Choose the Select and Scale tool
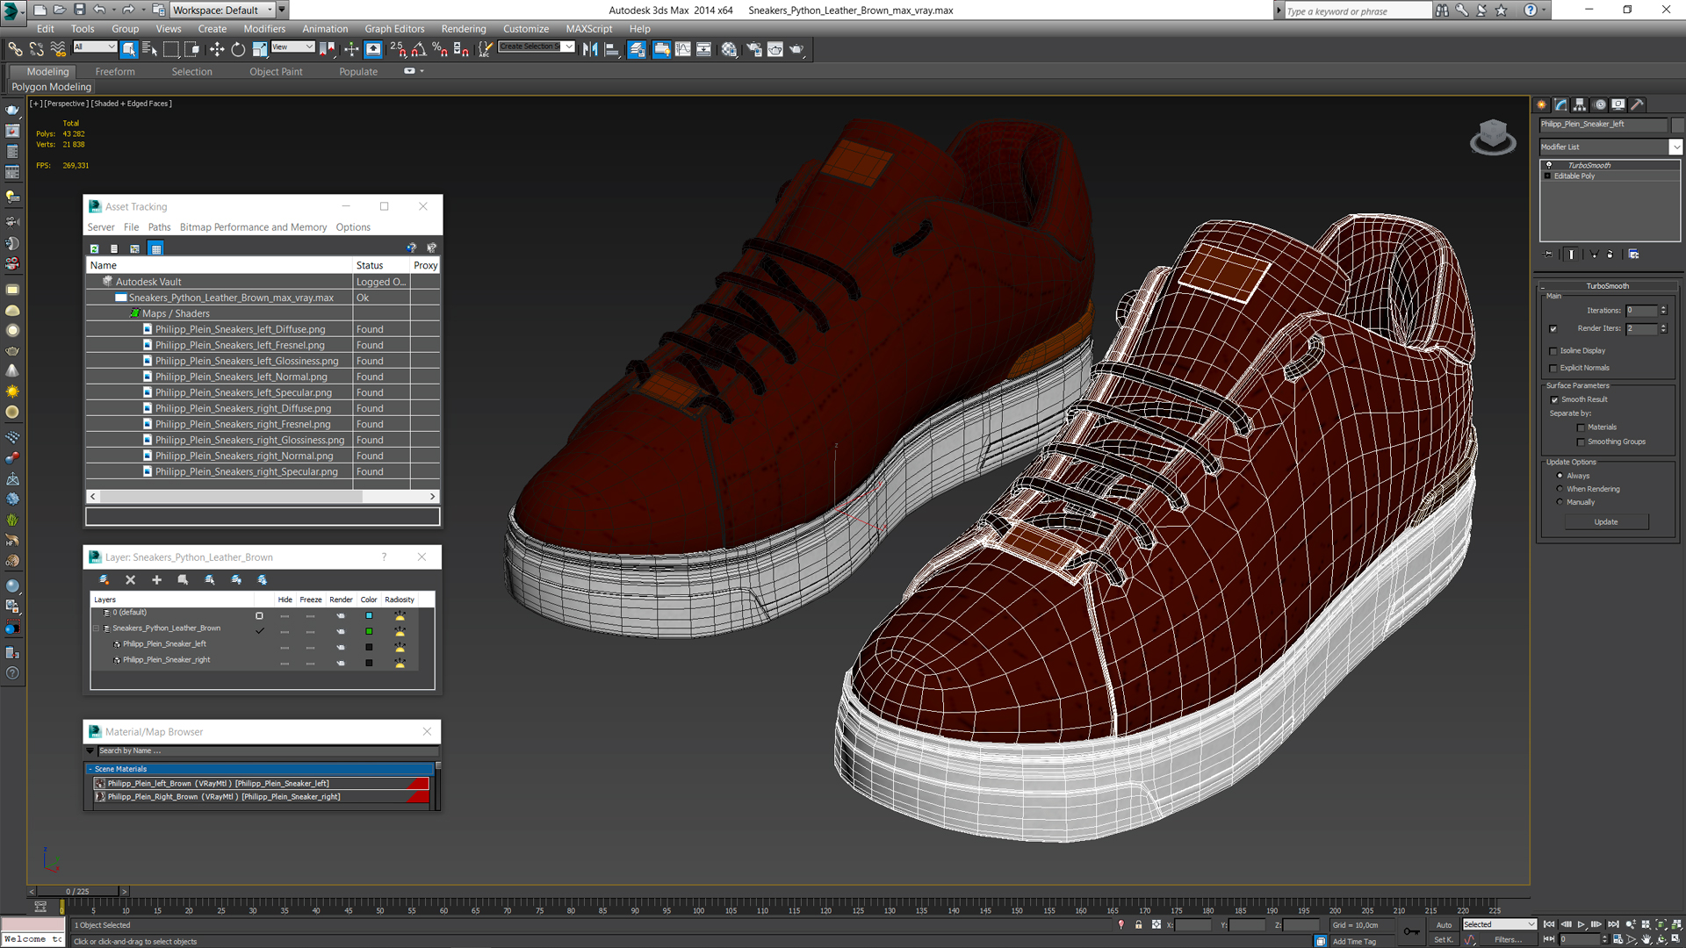Viewport: 1686px width, 948px height. 259,49
